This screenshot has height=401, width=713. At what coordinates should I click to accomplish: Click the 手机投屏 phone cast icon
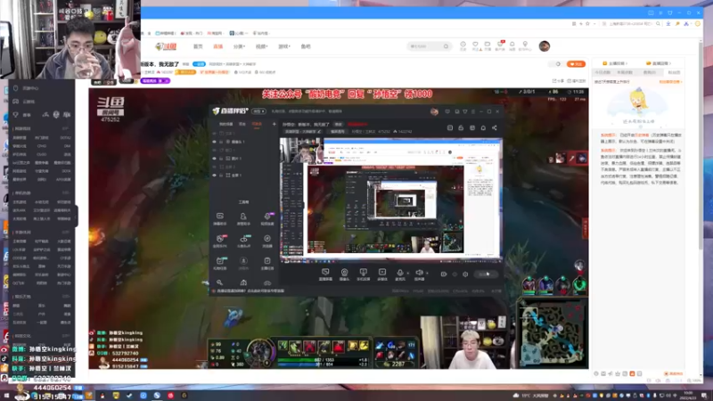[x=363, y=274]
